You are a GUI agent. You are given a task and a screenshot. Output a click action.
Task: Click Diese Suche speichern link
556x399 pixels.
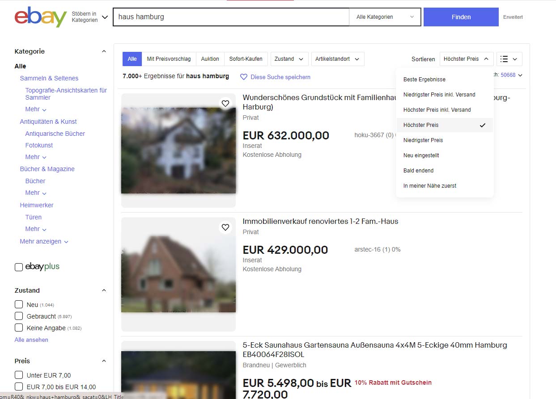point(280,77)
